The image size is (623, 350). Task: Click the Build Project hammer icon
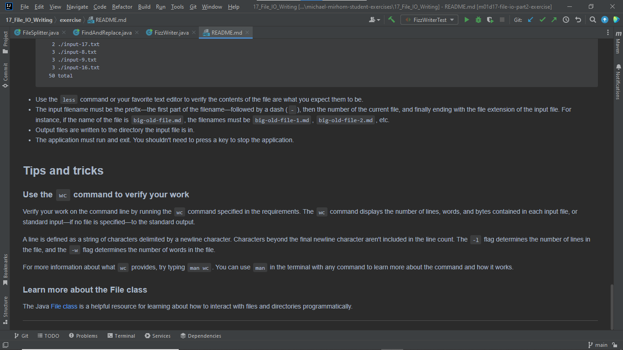(391, 20)
